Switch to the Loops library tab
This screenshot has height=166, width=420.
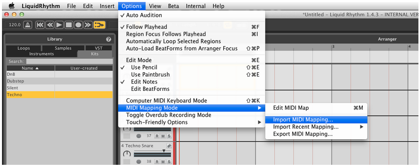pos(24,48)
